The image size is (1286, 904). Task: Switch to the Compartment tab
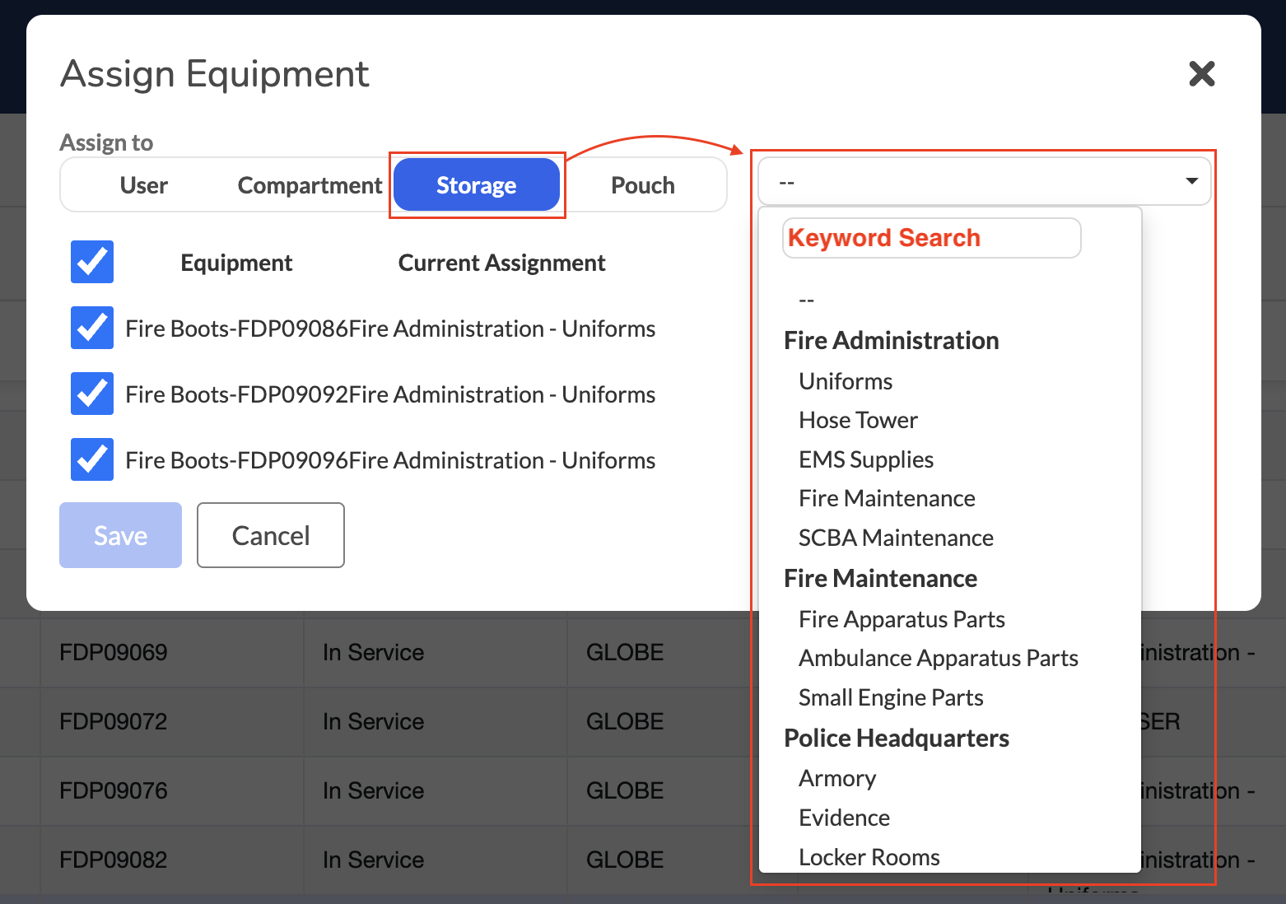coord(310,185)
